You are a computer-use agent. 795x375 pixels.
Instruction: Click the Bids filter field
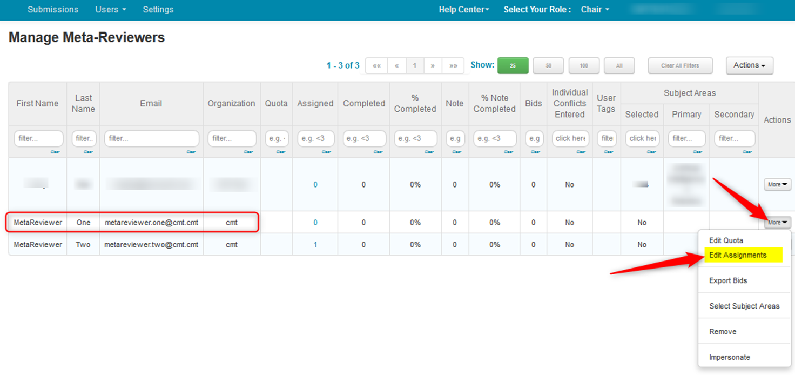click(534, 138)
